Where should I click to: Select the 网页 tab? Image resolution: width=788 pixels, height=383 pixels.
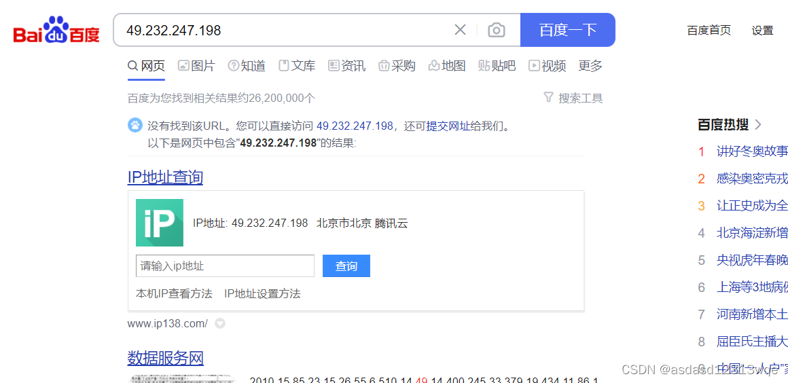(146, 65)
